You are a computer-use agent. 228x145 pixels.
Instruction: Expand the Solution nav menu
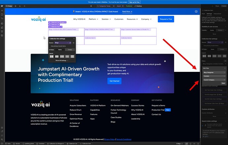(106, 19)
